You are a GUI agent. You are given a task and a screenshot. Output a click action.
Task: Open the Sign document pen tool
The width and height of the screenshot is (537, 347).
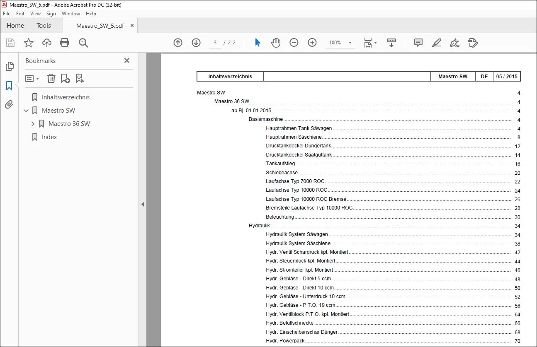point(455,43)
